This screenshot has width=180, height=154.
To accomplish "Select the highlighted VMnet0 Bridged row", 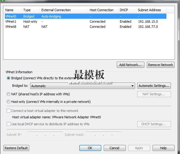I will pyautogui.click(x=86, y=16).
